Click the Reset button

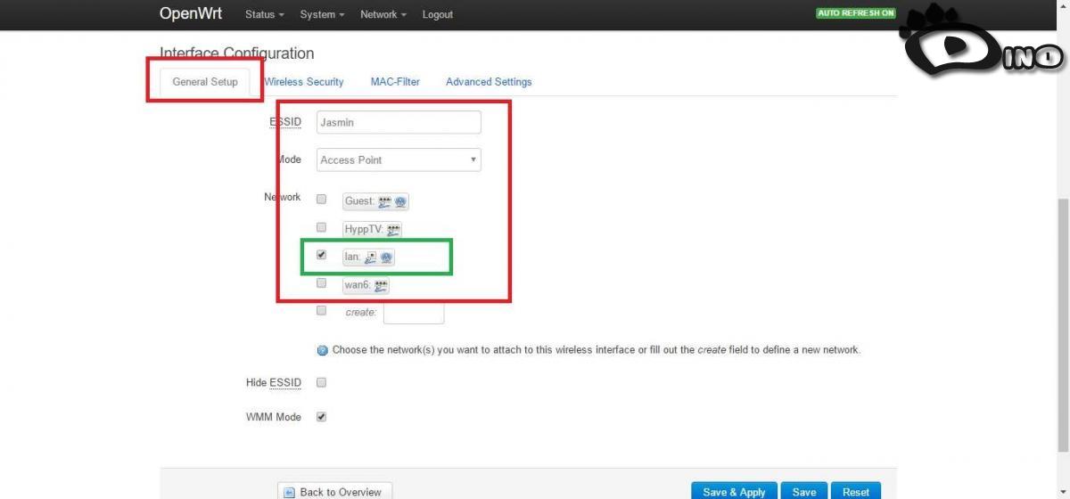tap(856, 492)
